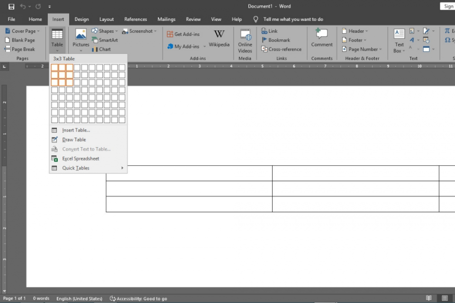Open the Footer dropdown

[354, 40]
